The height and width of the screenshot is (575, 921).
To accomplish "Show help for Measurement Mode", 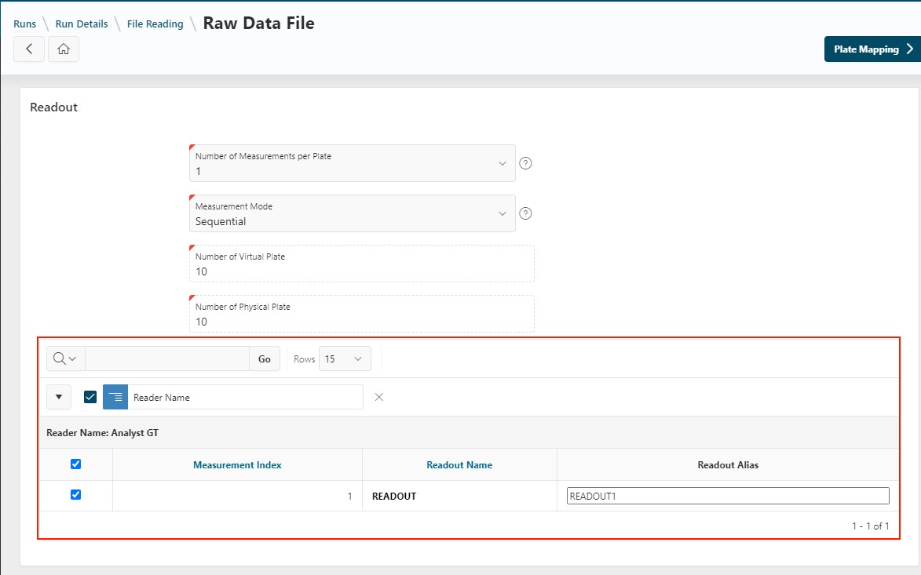I will click(526, 213).
